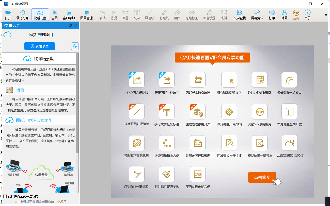
Task: Click the 我参与的项目 title text
Action: coord(41,35)
